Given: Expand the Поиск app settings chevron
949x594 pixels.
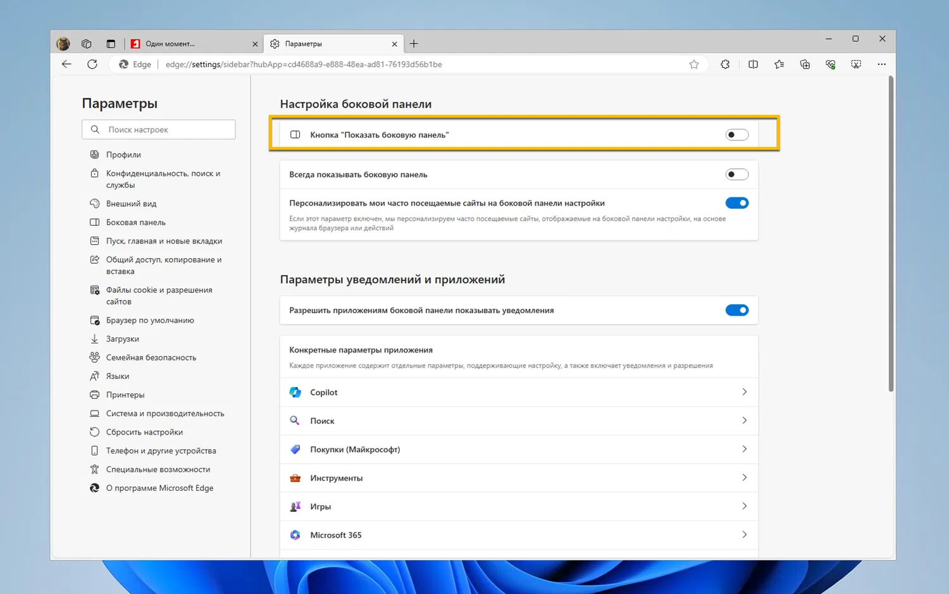Looking at the screenshot, I should (x=744, y=421).
